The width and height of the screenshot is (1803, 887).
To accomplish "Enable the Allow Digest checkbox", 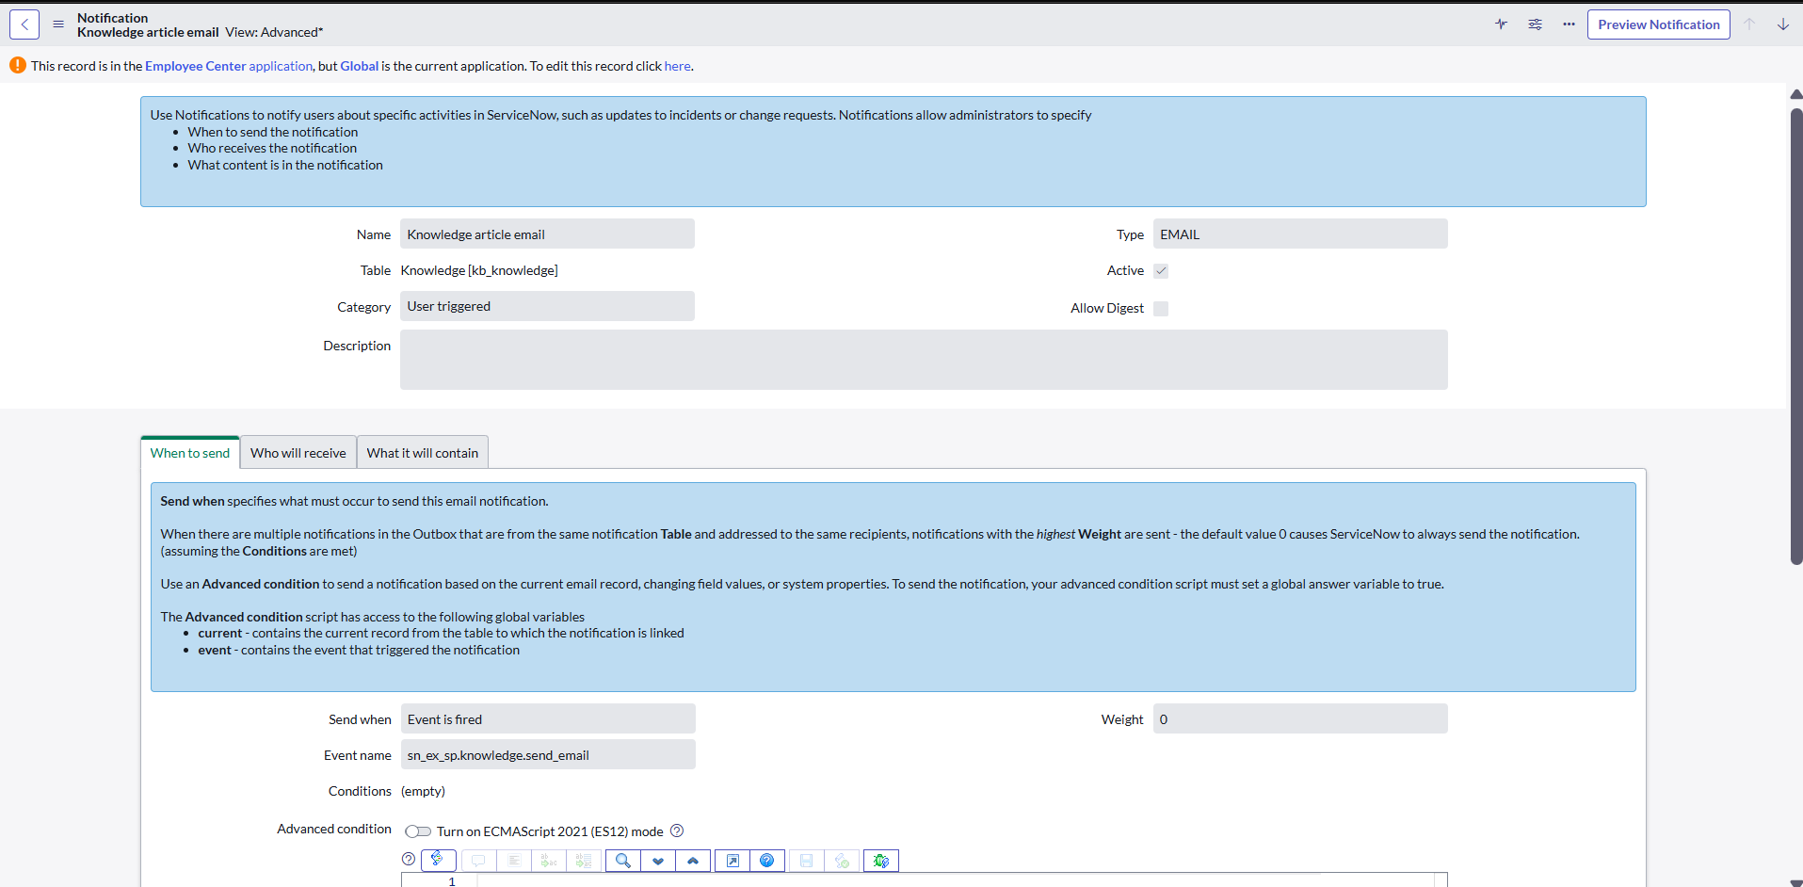I will [1161, 309].
